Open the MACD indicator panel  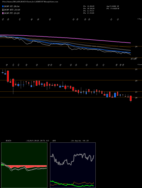[x=24, y=165]
